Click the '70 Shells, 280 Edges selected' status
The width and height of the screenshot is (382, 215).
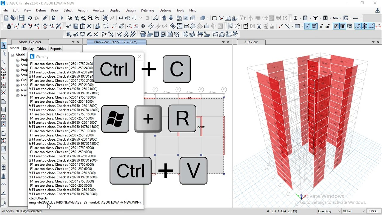click(22, 211)
